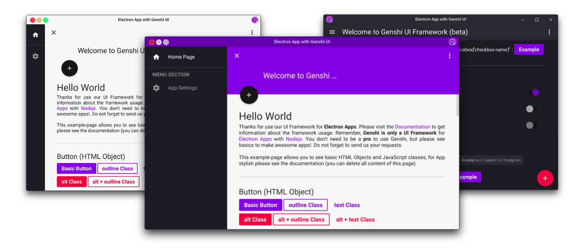Click the yellow traffic light on the left window
Image resolution: width=587 pixels, height=252 pixels.
[x=39, y=20]
